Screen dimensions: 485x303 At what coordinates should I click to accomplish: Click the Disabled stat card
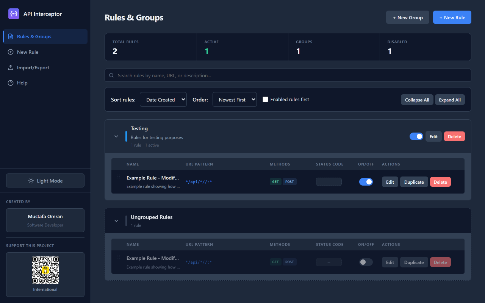click(426, 47)
